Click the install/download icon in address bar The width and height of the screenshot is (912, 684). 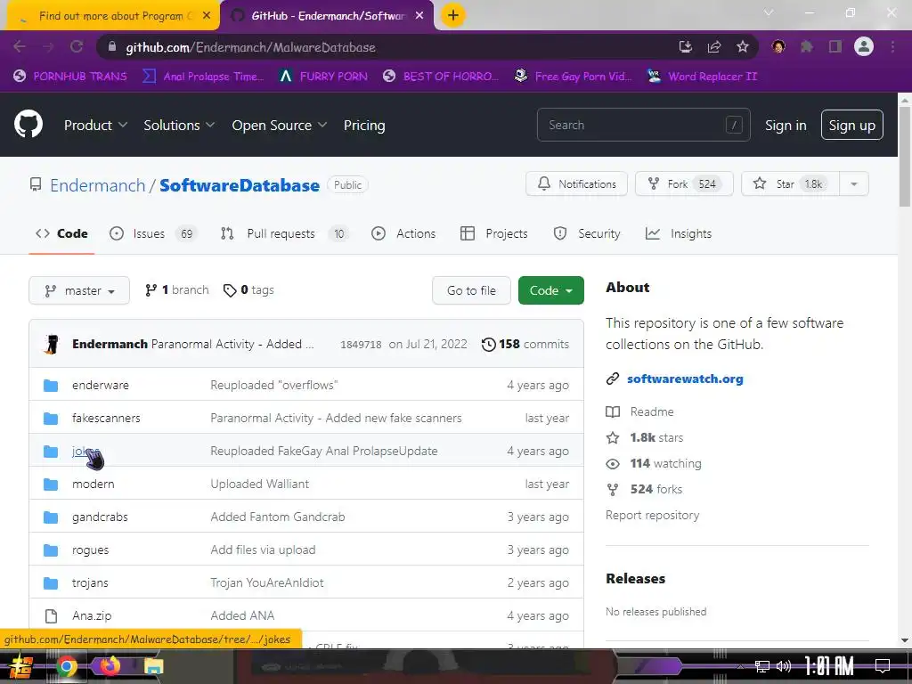pos(686,47)
